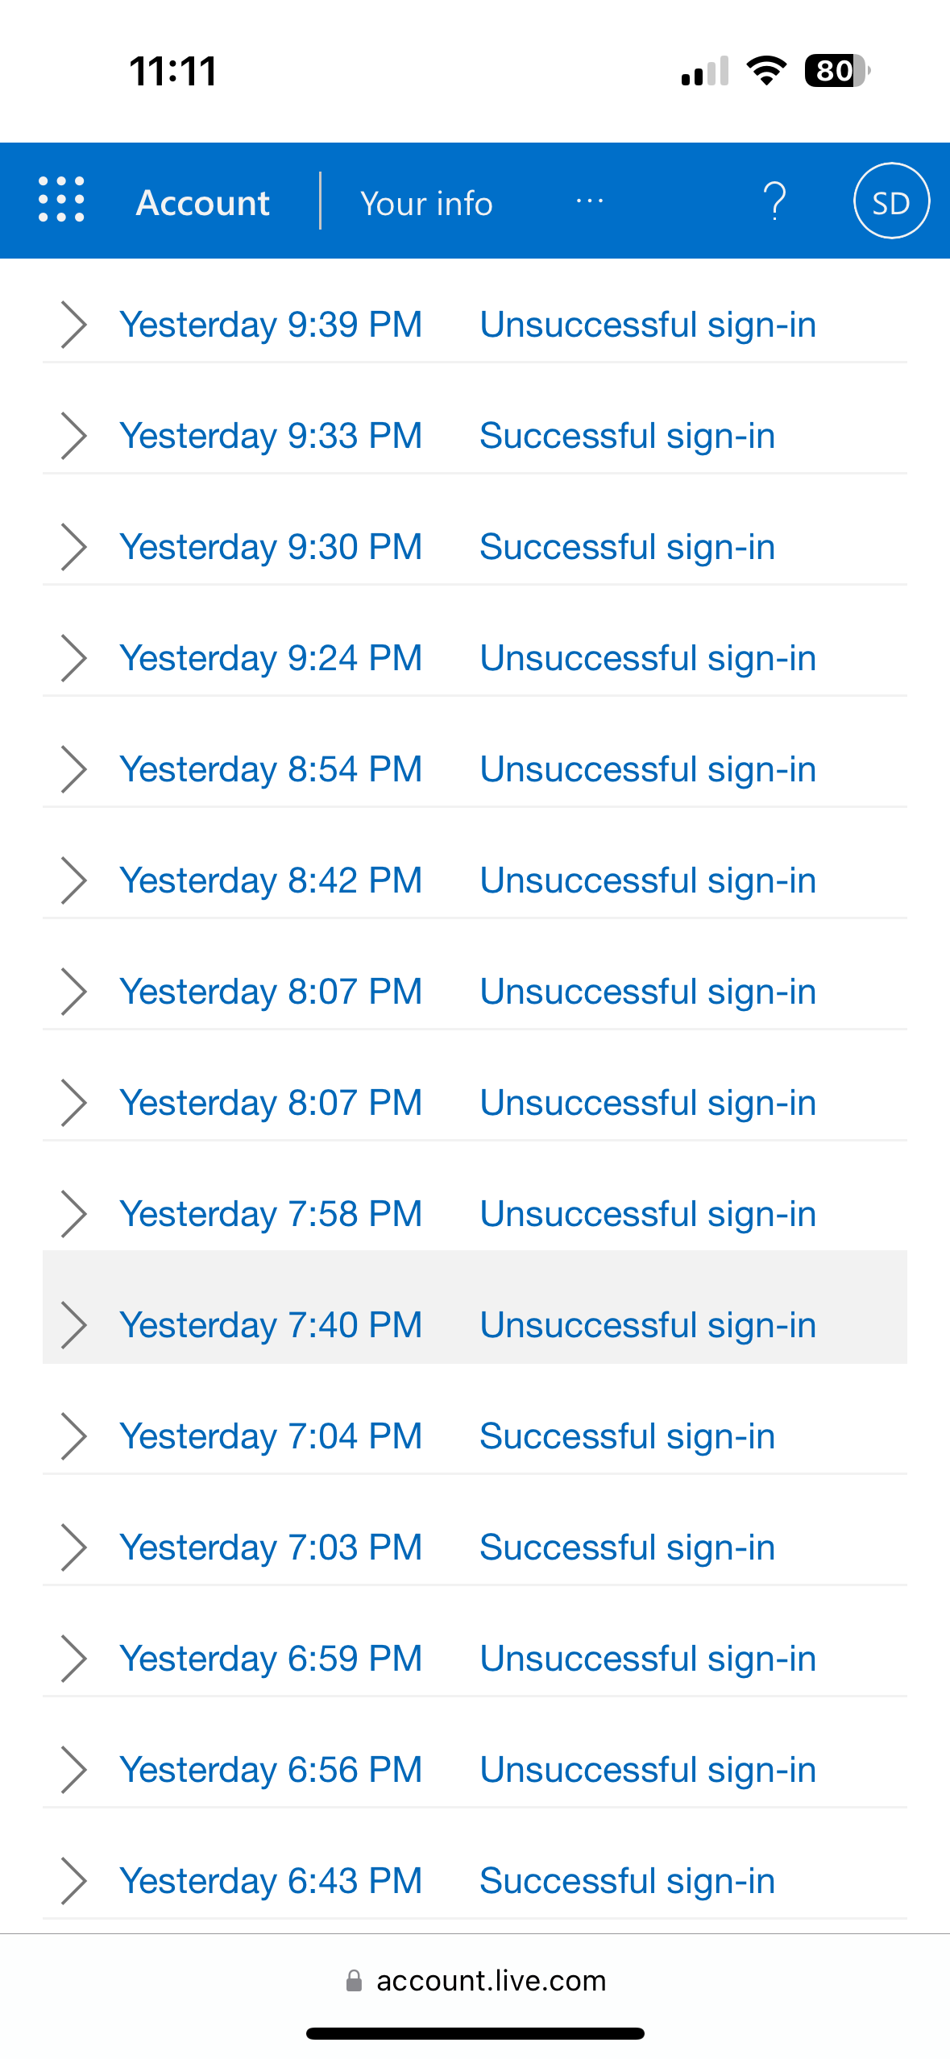950x2059 pixels.
Task: Expand the Yesterday 9:39 PM entry chevron
Action: [73, 325]
